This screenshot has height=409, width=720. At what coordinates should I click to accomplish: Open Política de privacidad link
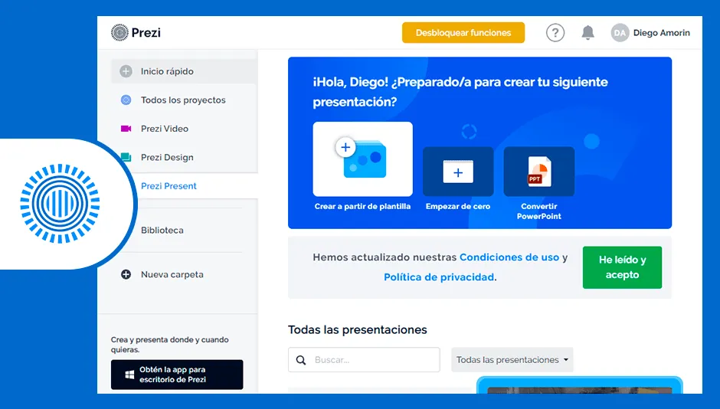point(439,276)
